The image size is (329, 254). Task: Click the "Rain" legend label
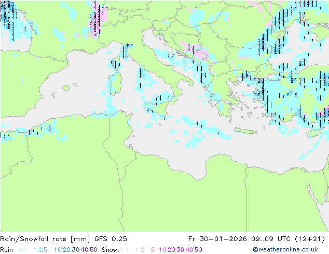click(x=7, y=250)
